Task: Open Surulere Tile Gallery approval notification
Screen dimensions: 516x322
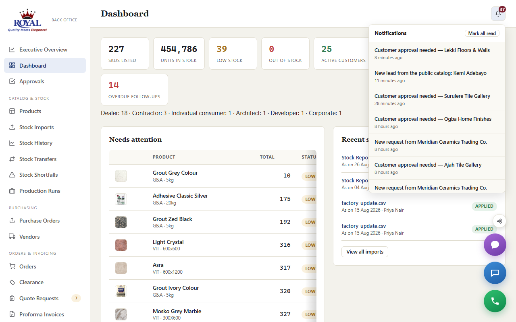Action: [437, 99]
